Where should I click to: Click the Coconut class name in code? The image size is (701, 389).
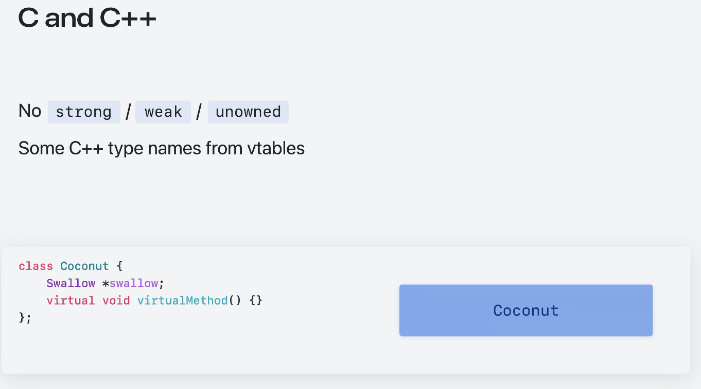pyautogui.click(x=84, y=266)
